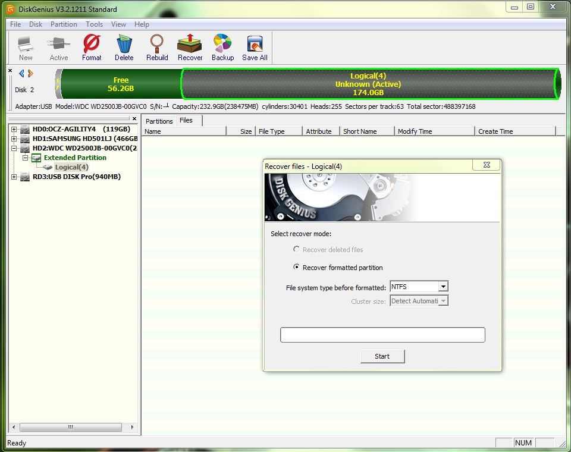The height and width of the screenshot is (452, 571).
Task: Open the File menu
Action: [15, 24]
